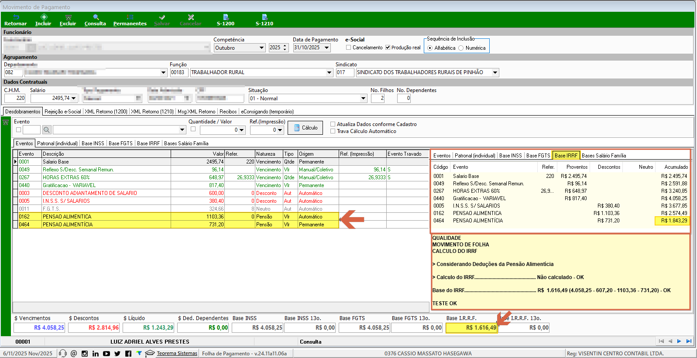Click the Cálculo button
The height and width of the screenshot is (358, 697).
click(x=305, y=128)
